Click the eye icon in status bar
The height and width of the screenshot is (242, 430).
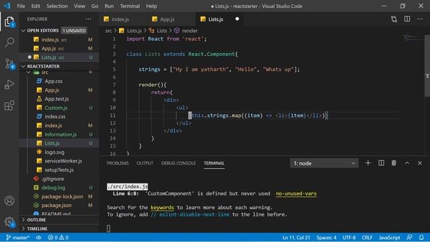click(x=39, y=237)
